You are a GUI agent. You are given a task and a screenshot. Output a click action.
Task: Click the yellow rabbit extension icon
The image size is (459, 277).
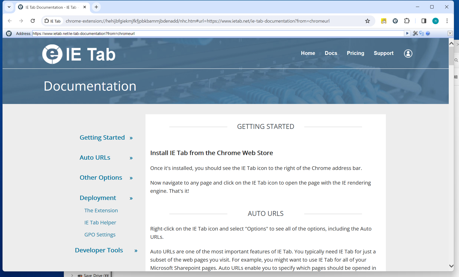click(384, 21)
